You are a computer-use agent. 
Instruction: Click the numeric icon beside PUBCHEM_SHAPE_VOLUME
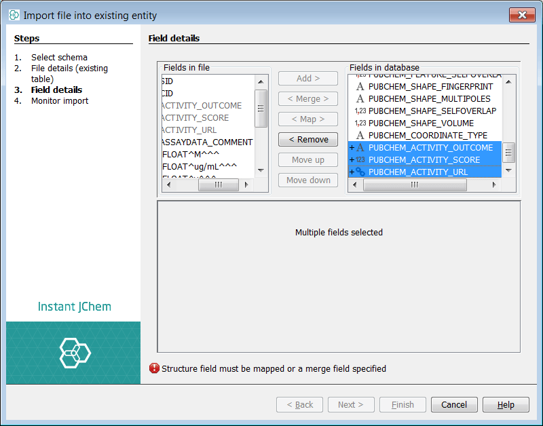[x=360, y=123]
